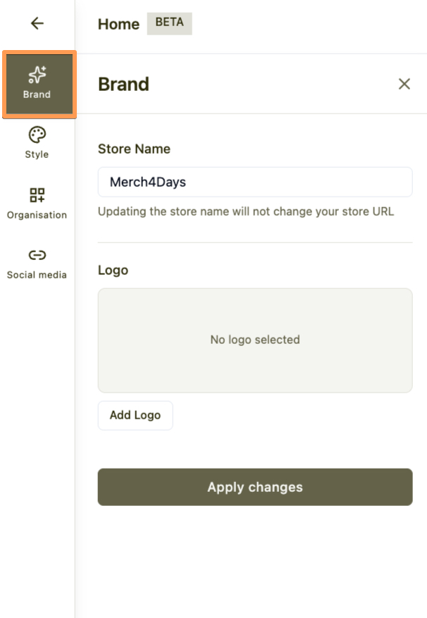Click the Style palette icon

click(37, 135)
